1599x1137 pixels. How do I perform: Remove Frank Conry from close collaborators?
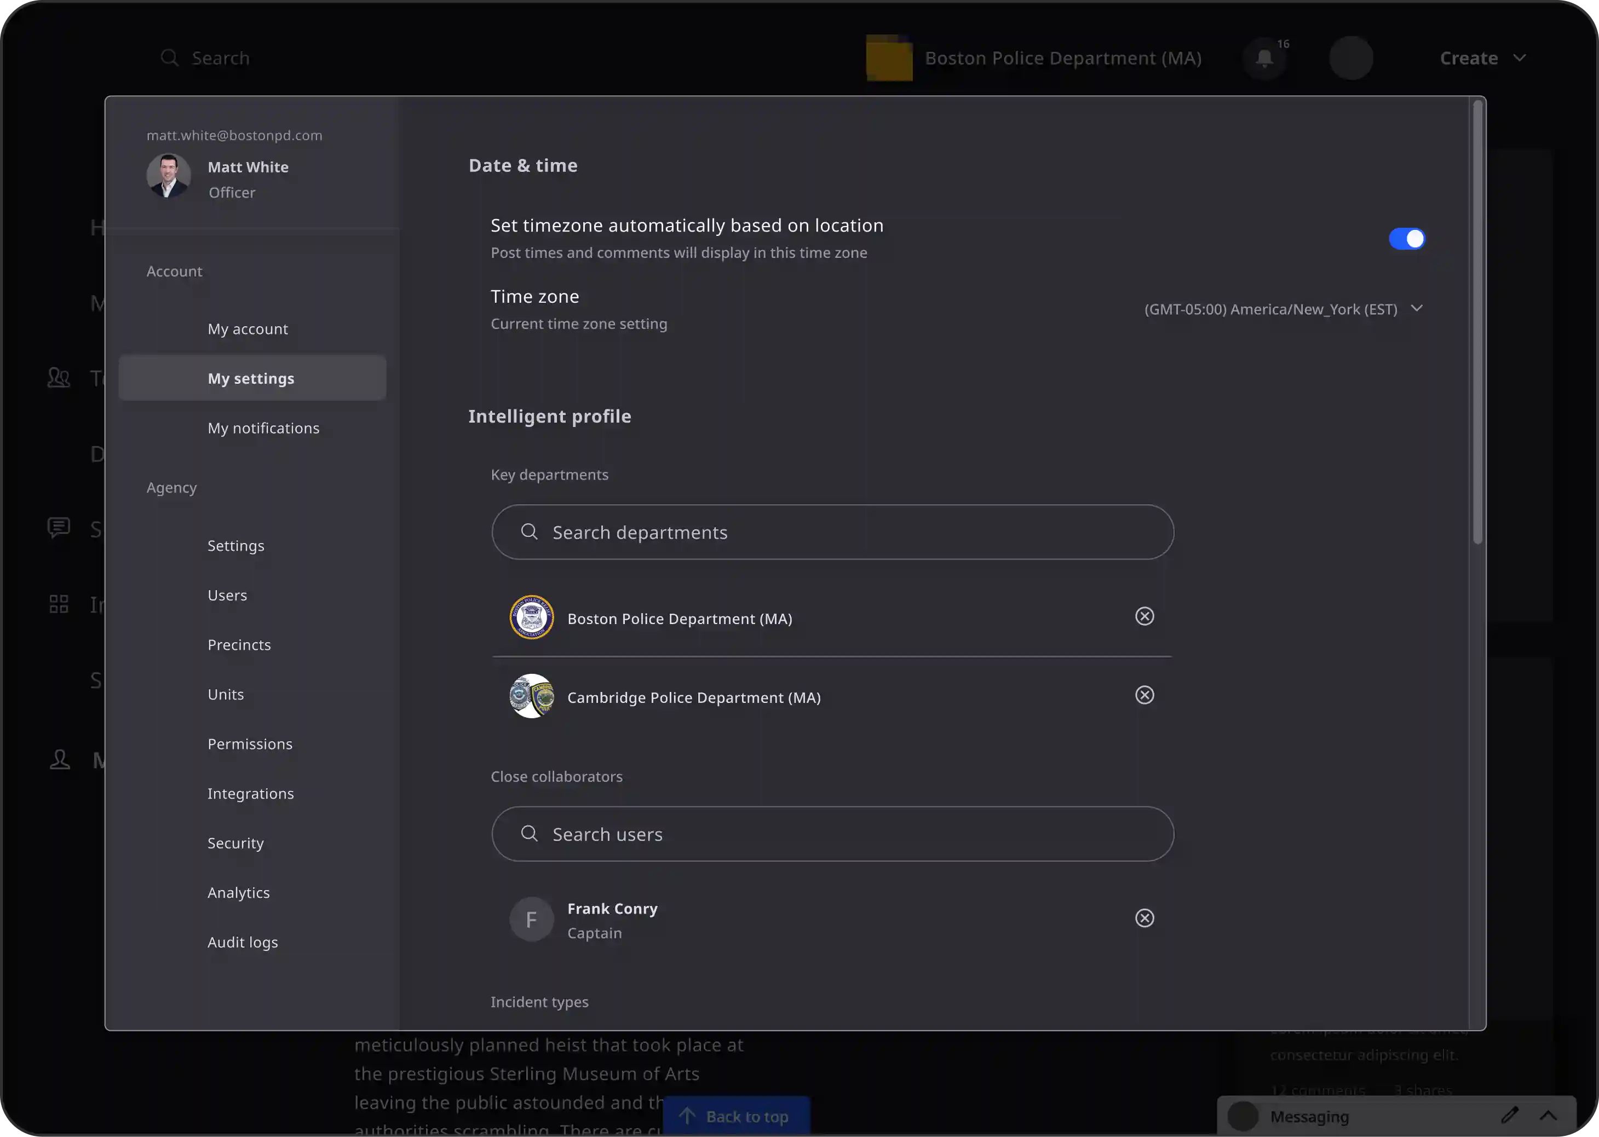[1144, 918]
